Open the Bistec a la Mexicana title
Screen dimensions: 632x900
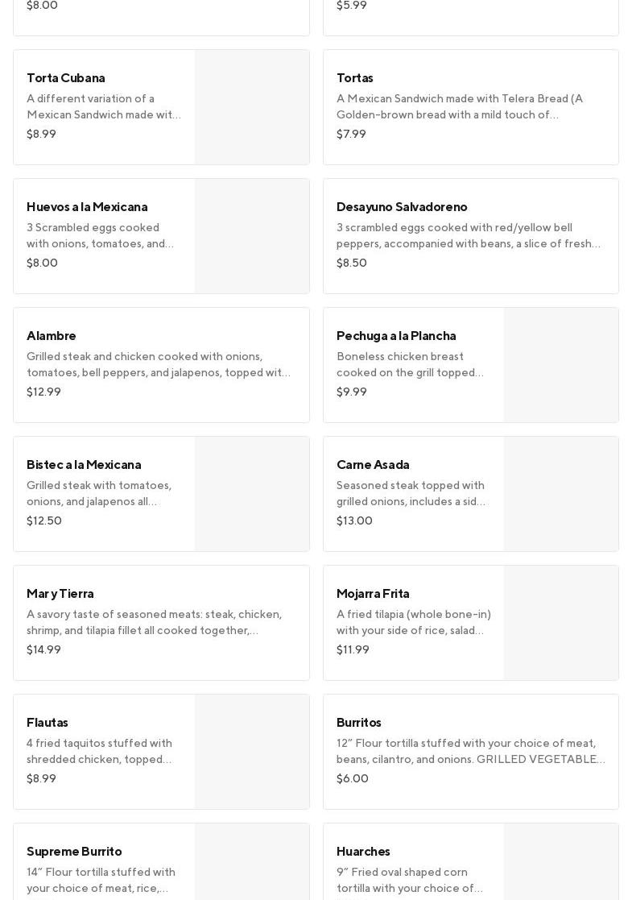(84, 465)
